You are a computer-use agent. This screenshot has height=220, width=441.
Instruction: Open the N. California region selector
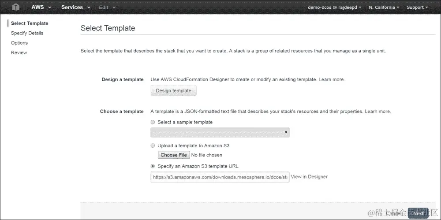[384, 7]
